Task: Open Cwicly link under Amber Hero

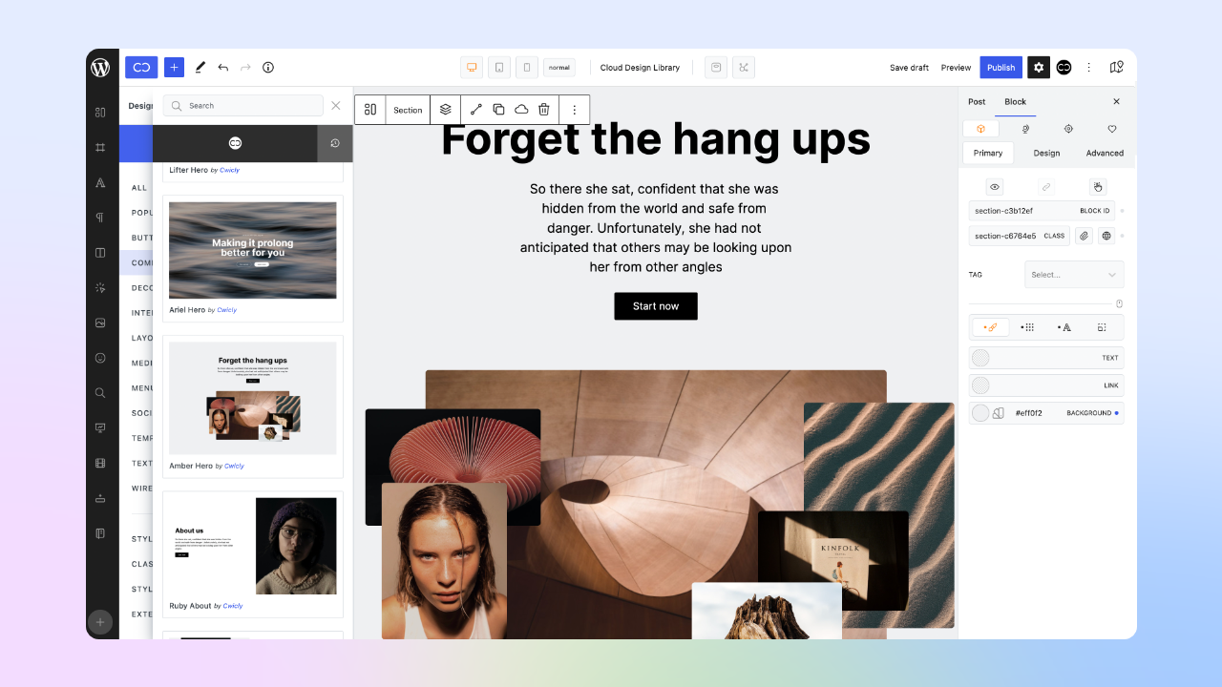Action: tap(234, 467)
